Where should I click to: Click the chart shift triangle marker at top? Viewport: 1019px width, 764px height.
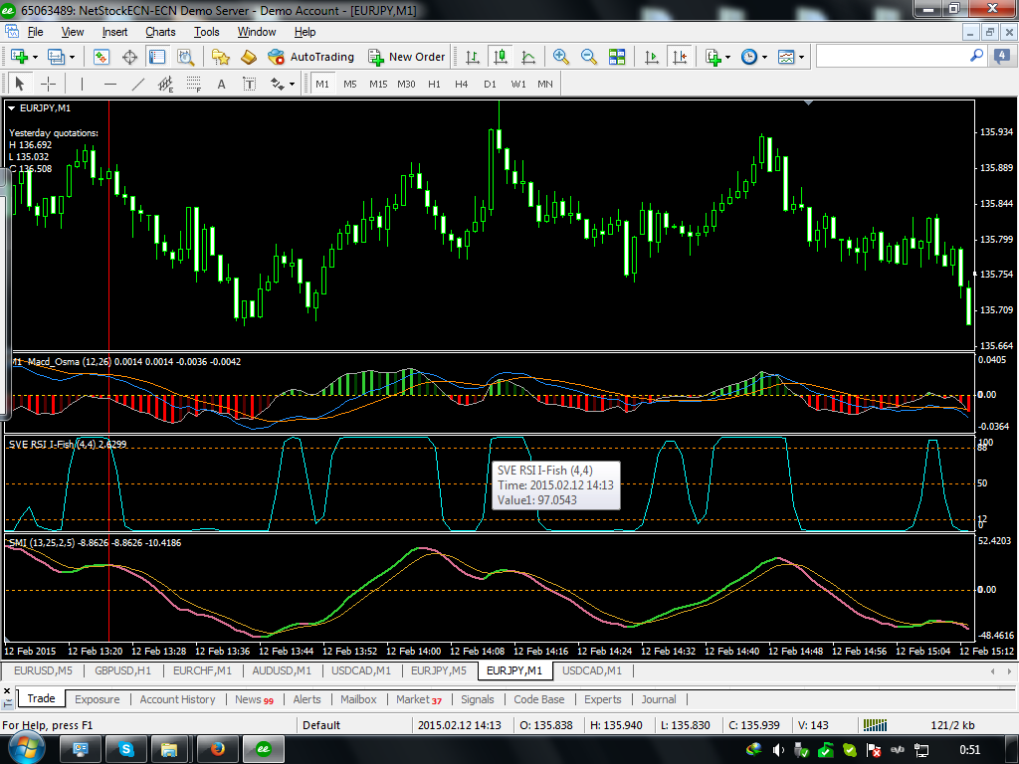(808, 102)
